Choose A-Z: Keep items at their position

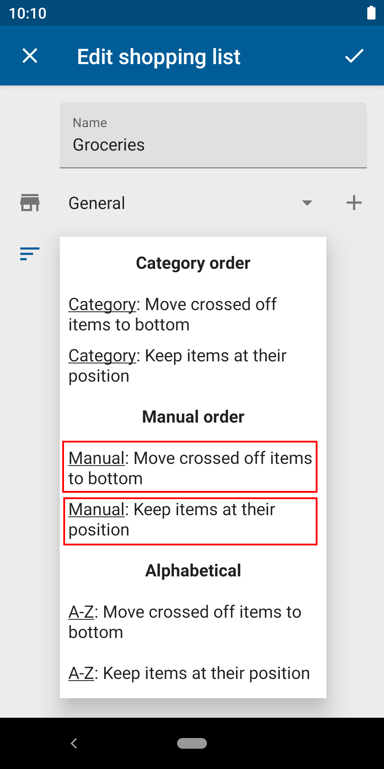coord(193,673)
